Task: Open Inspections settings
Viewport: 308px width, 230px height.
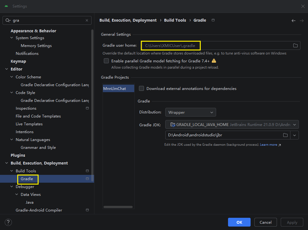Action: click(x=26, y=108)
